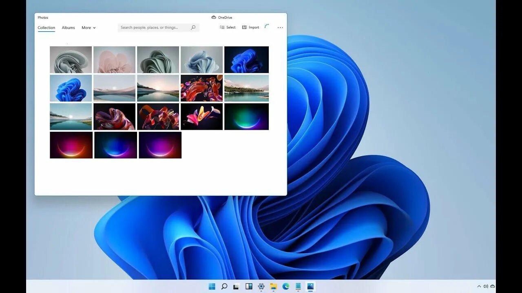Switch to the Albums tab
This screenshot has width=522, height=293.
69,28
